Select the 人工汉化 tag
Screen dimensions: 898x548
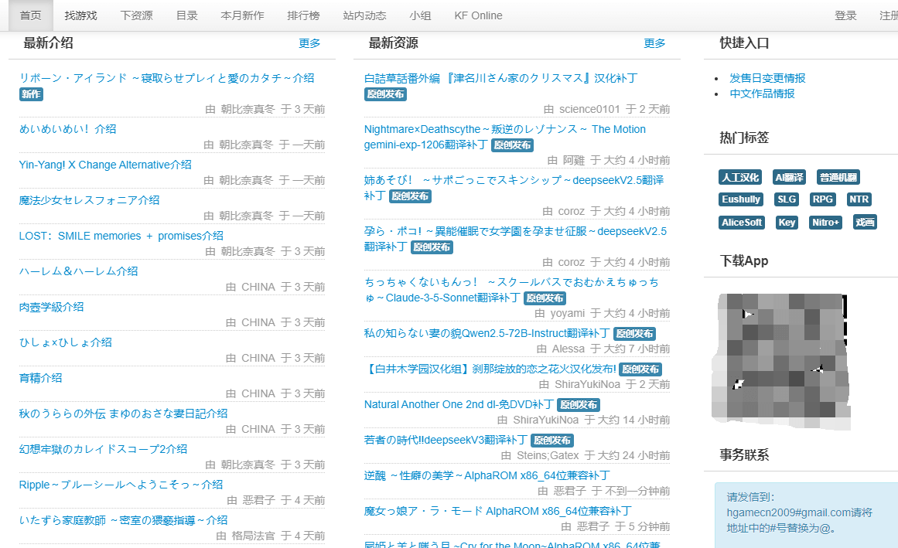coord(740,177)
